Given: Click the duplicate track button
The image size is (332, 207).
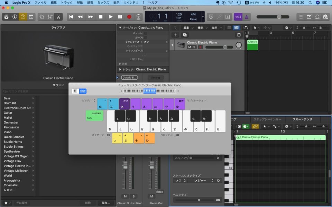Looking at the screenshot, I should (185, 35).
